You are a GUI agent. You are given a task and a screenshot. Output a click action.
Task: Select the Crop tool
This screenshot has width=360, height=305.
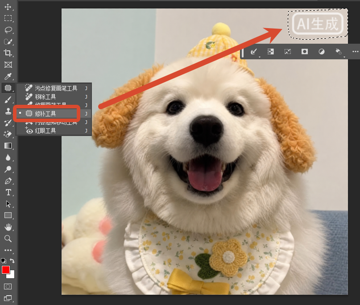click(x=8, y=53)
